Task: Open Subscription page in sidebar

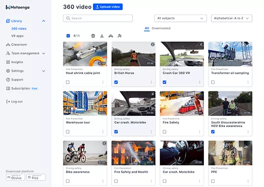Action: [18, 88]
